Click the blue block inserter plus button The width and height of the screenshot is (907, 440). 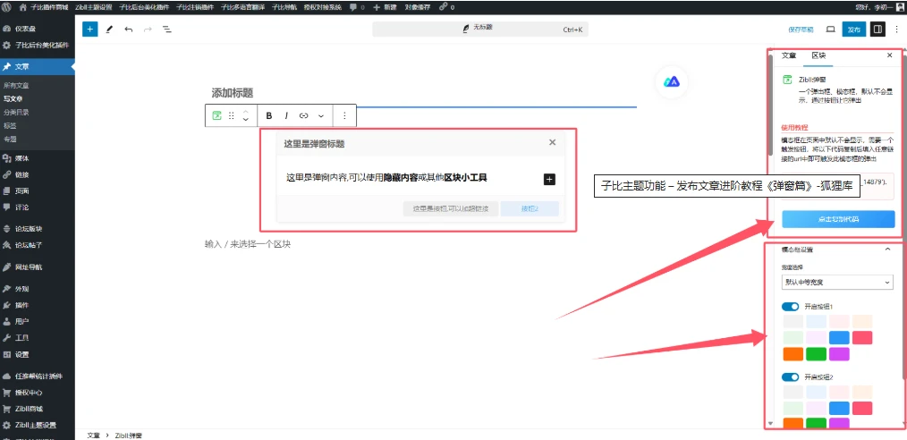[89, 29]
